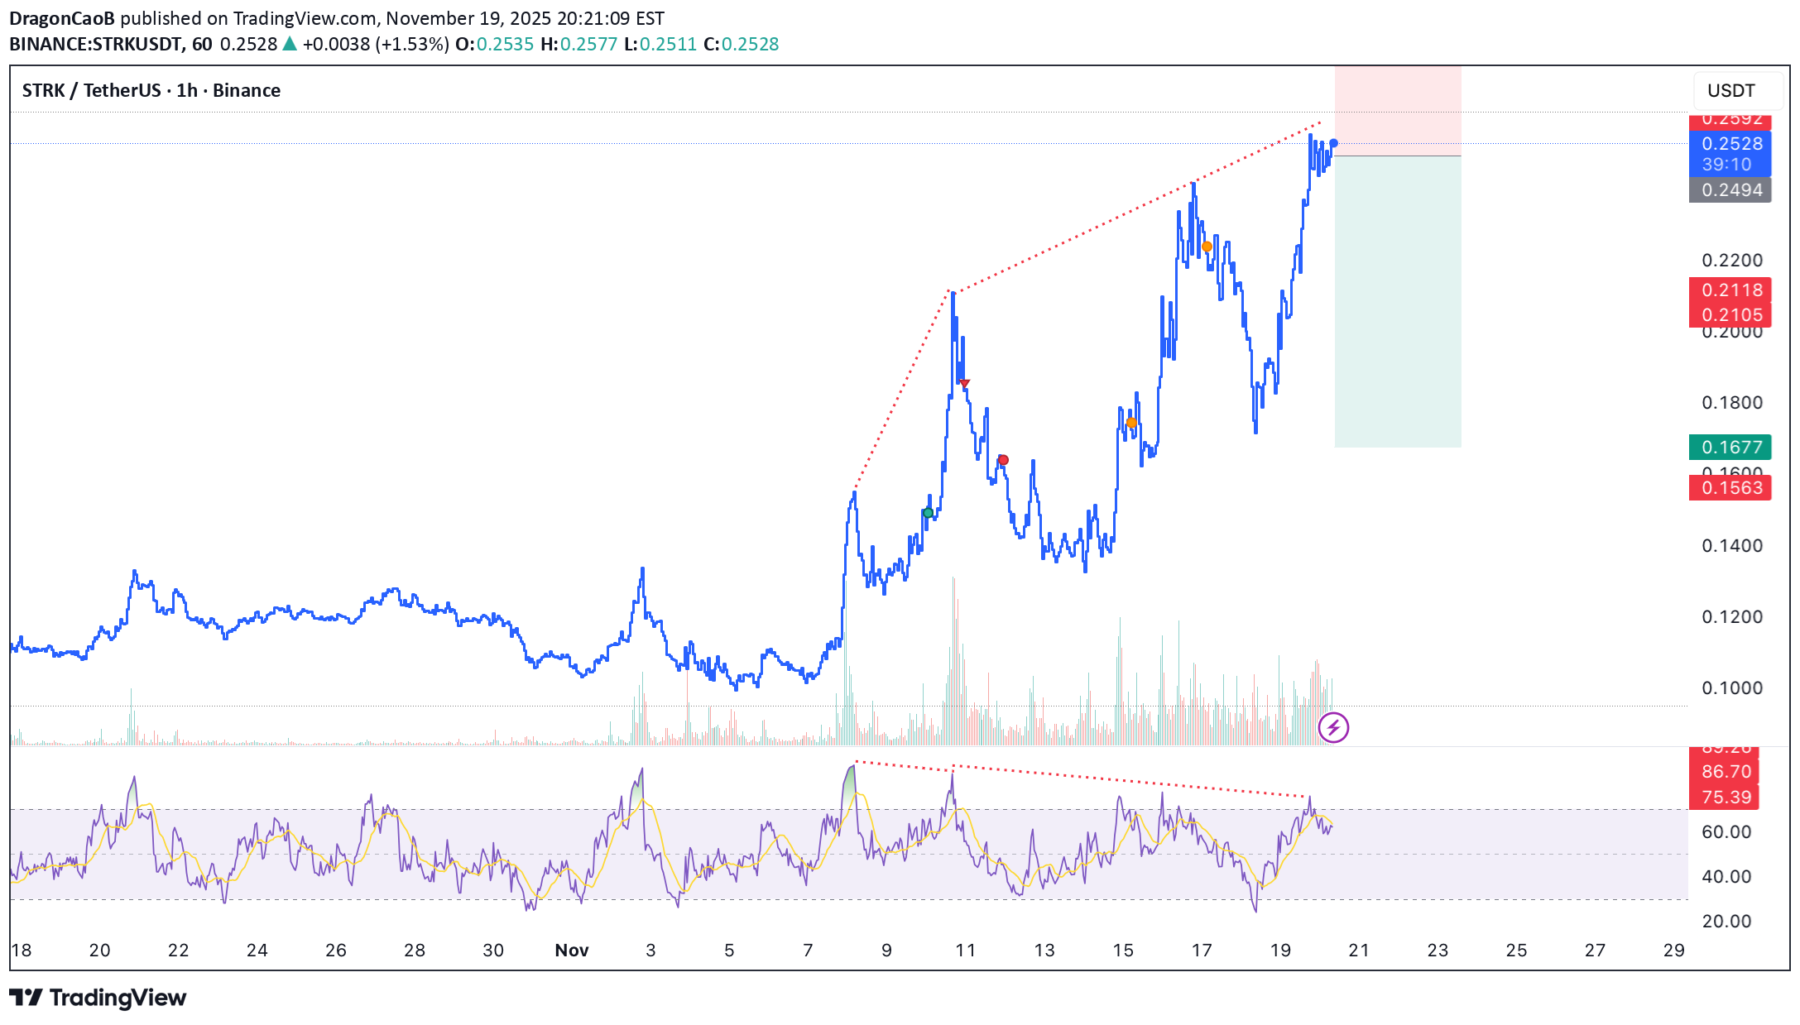Click the blue current-price dot at line end
The width and height of the screenshot is (1800, 1025).
coord(1333,143)
